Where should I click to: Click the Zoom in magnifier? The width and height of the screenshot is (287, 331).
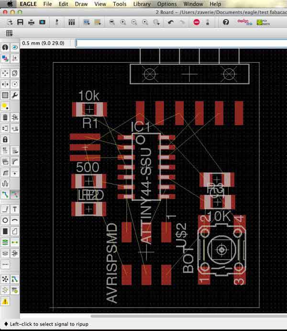(x=123, y=22)
